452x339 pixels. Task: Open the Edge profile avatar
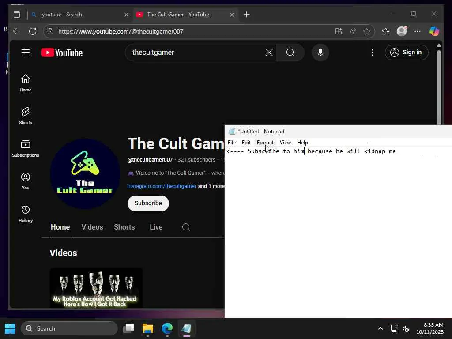402,31
